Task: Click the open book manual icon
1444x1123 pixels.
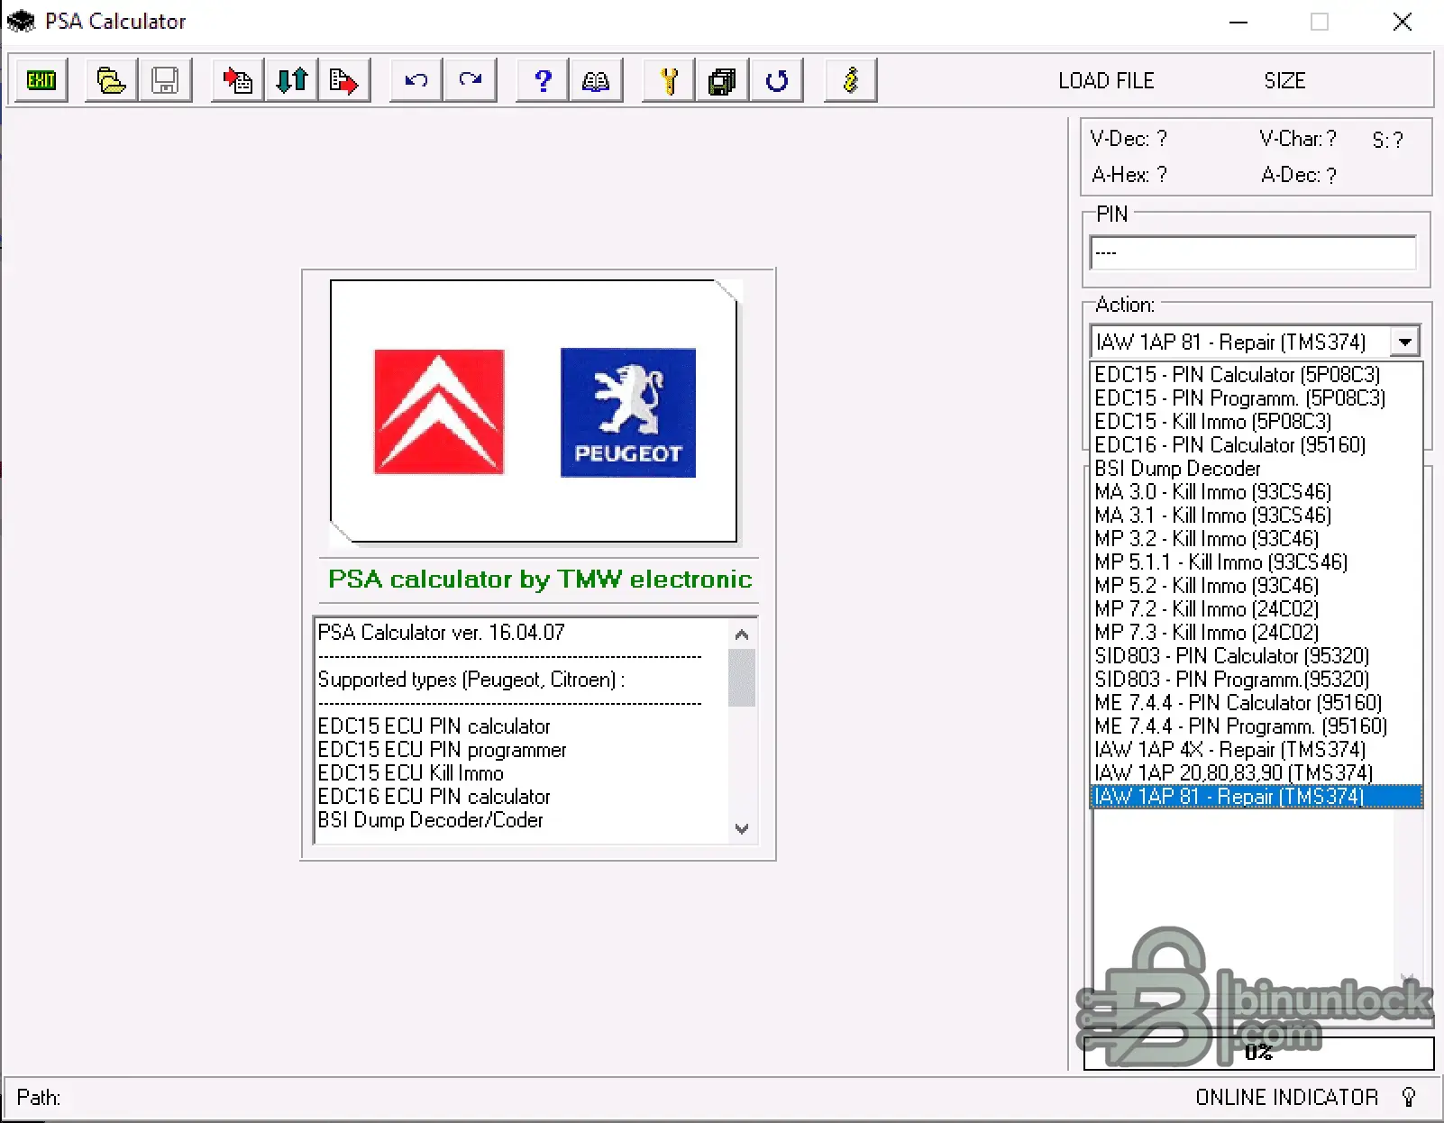Action: point(596,80)
